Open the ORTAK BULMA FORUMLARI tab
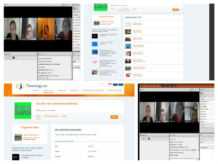218x164 pixels. 93,90
